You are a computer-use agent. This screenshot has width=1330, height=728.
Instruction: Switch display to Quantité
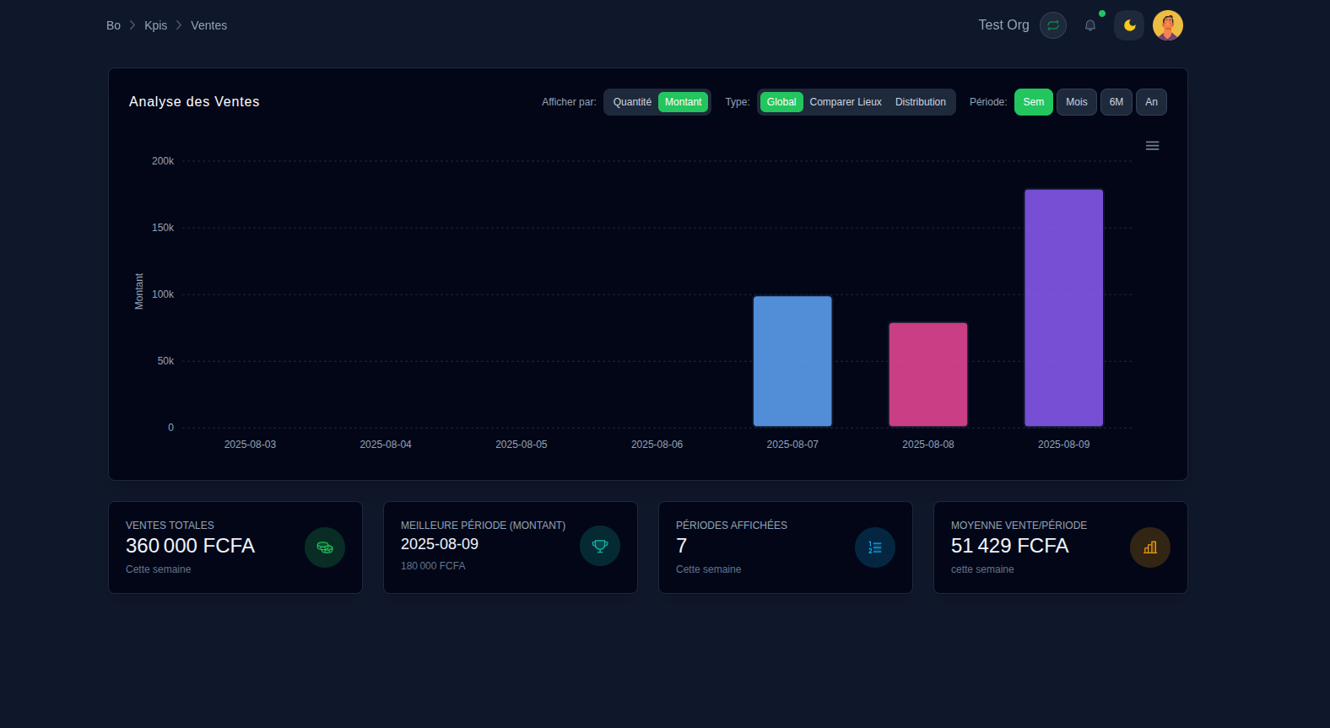click(632, 102)
